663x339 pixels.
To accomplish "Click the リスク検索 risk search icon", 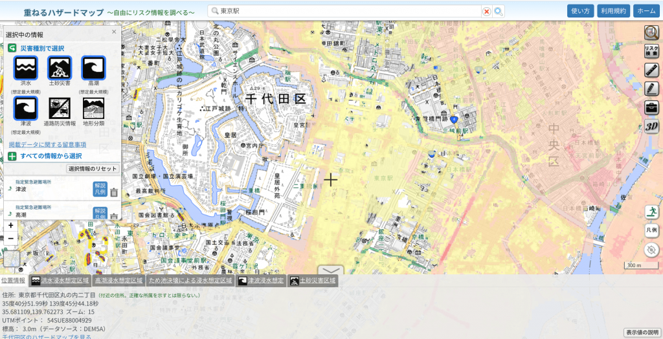I will (x=651, y=51).
